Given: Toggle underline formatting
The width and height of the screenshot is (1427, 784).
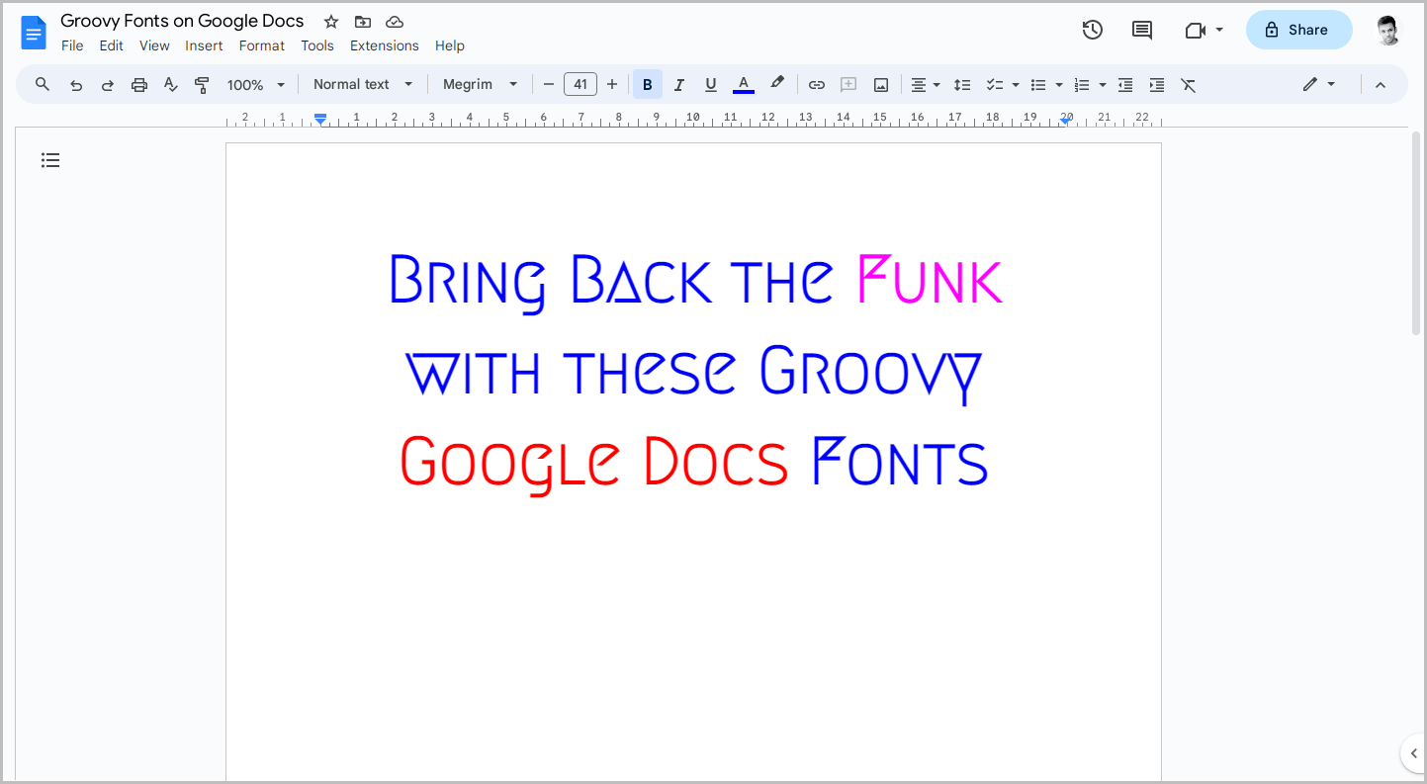Looking at the screenshot, I should 710,84.
